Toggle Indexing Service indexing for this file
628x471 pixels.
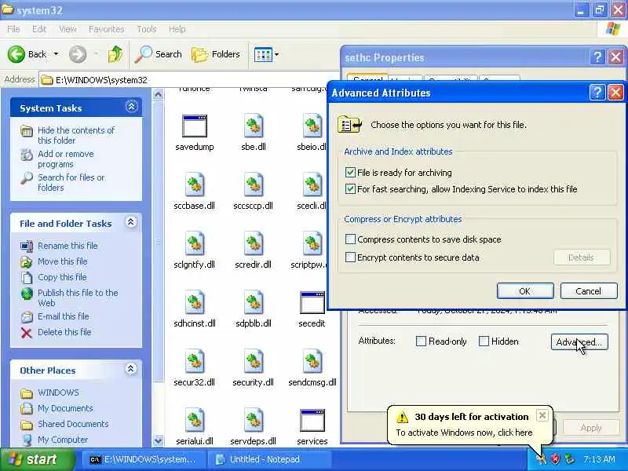coord(350,188)
